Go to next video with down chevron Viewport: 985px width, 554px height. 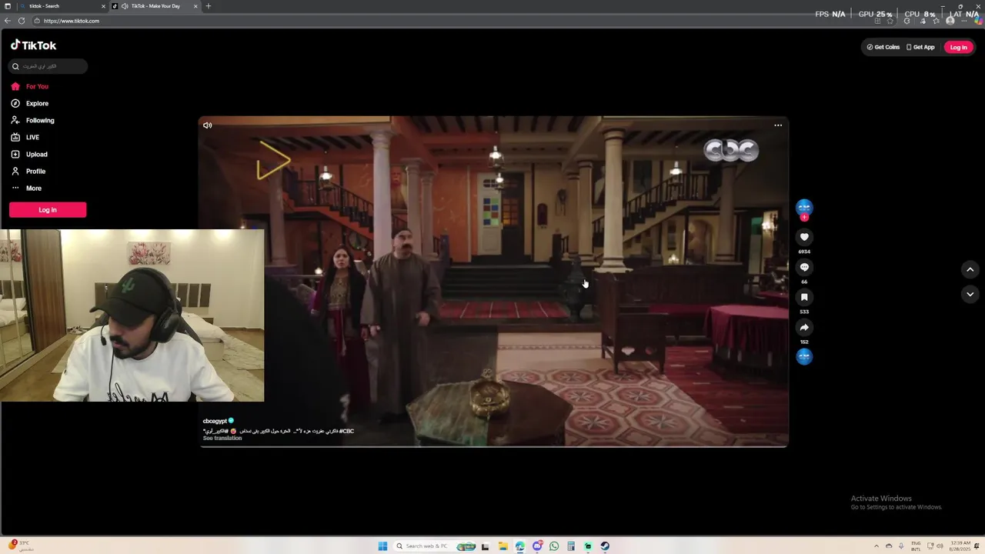[970, 294]
